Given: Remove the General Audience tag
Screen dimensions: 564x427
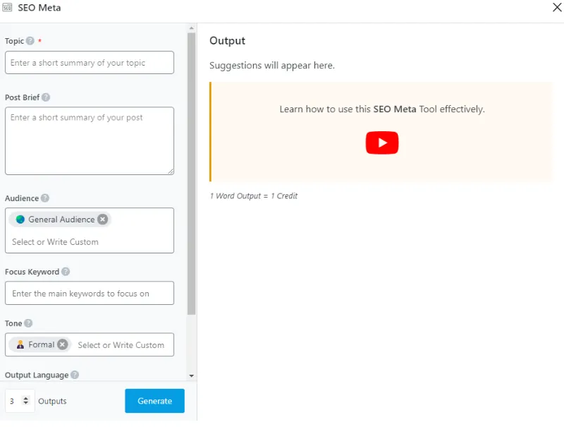Looking at the screenshot, I should [103, 219].
